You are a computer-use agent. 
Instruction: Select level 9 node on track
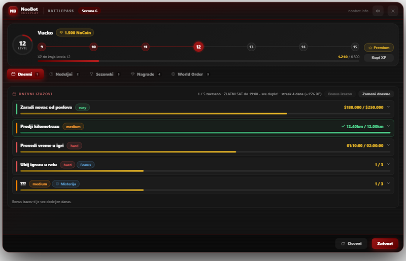[x=42, y=47]
